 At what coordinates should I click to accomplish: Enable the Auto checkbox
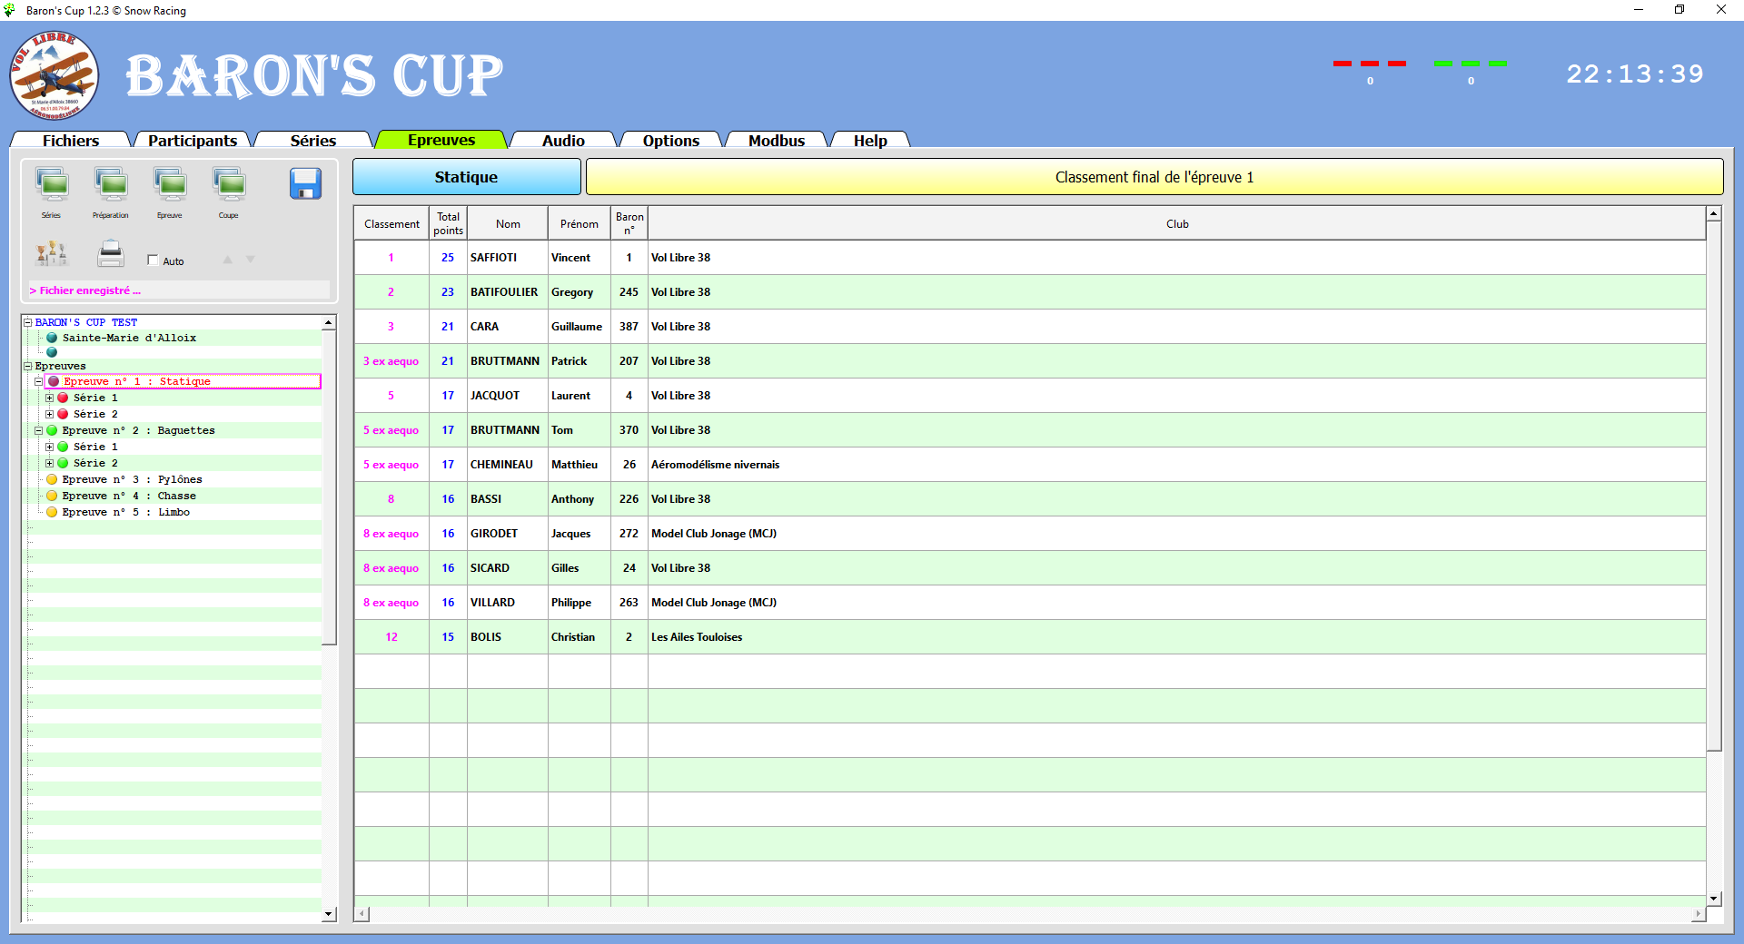[x=153, y=260]
